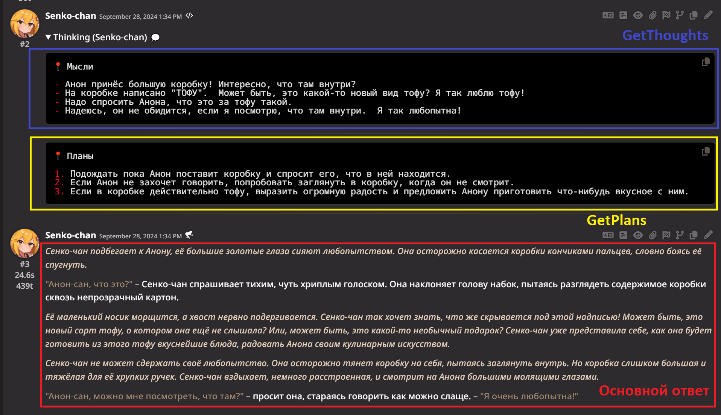This screenshot has height=415, width=721.
Task: Create a branch from message #3
Action: [680, 235]
